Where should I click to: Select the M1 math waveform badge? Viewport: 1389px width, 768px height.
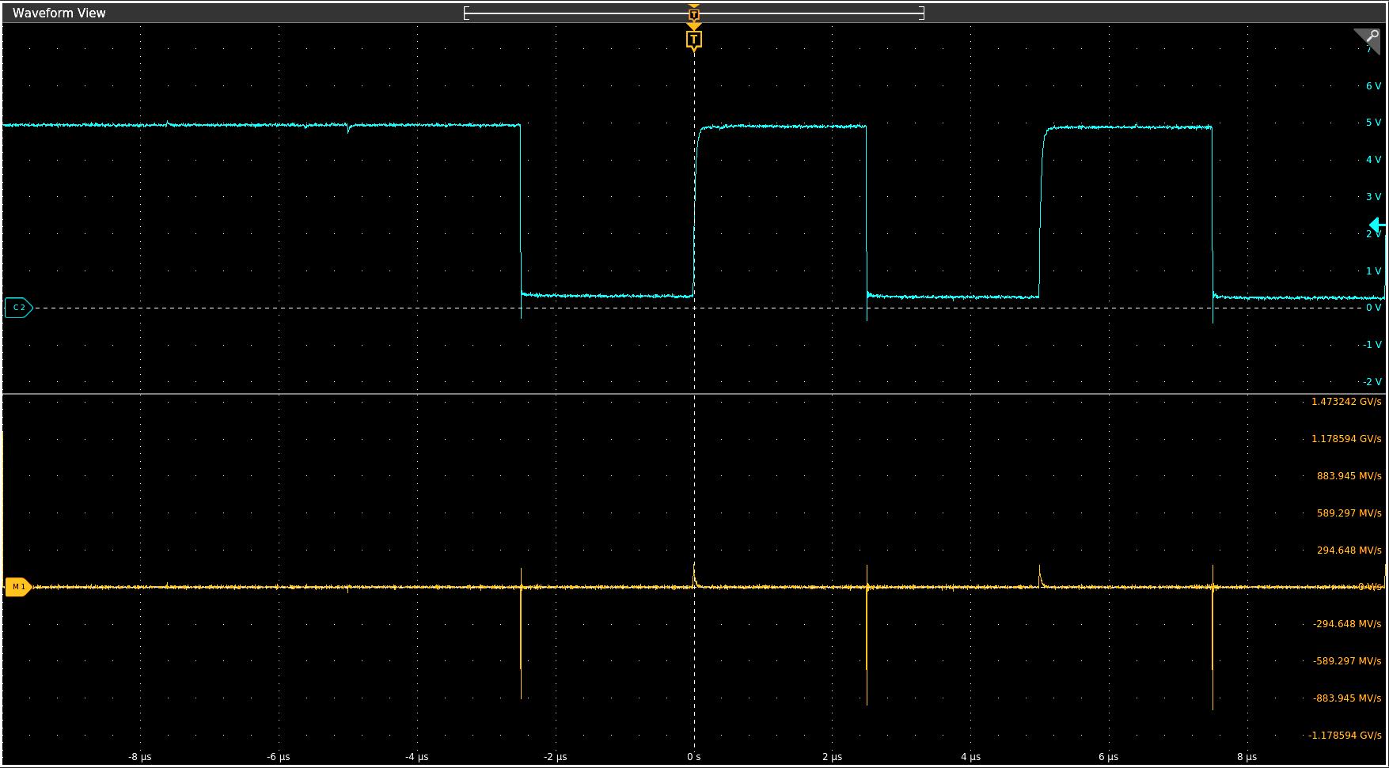coord(18,587)
